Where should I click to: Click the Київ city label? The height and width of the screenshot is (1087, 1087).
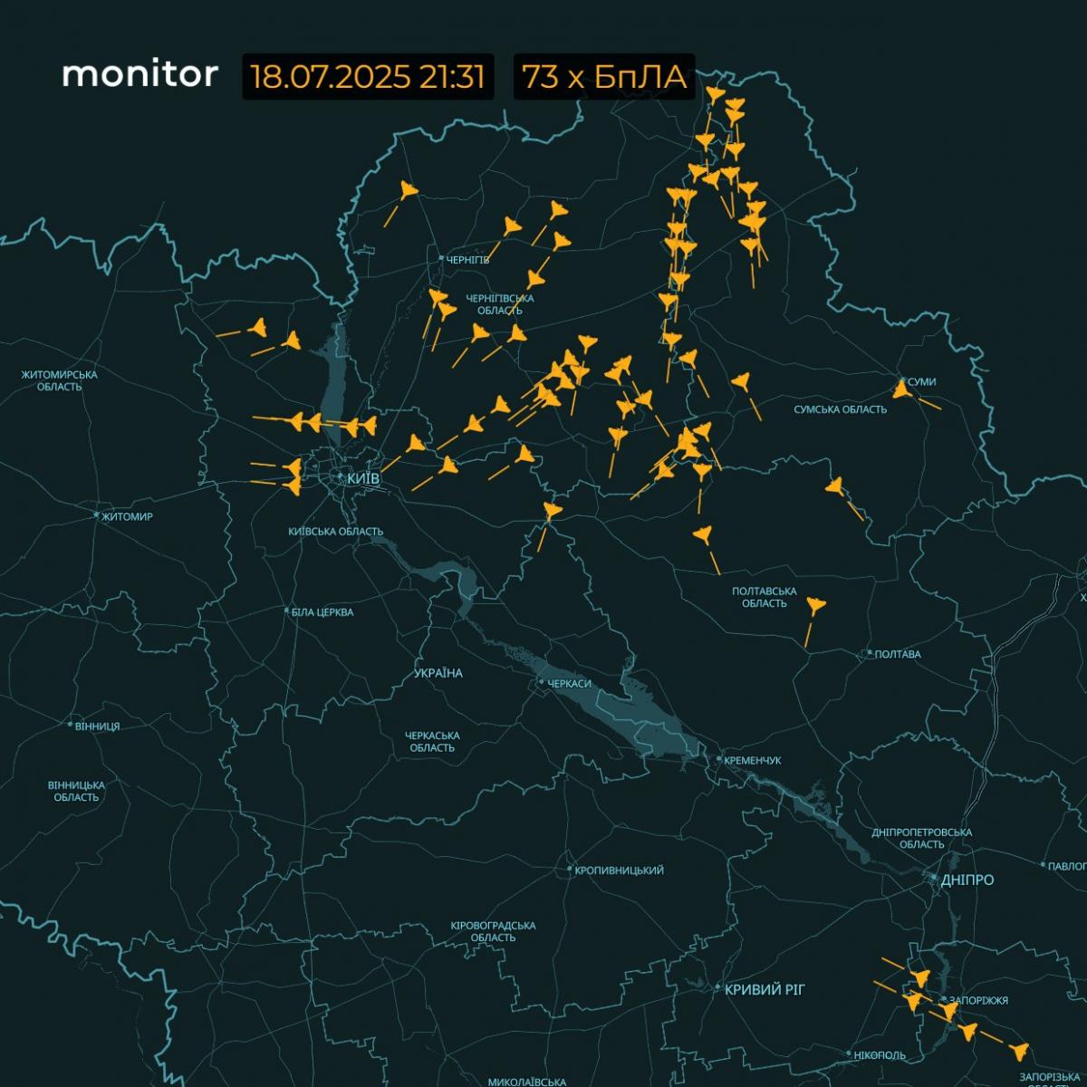point(364,477)
